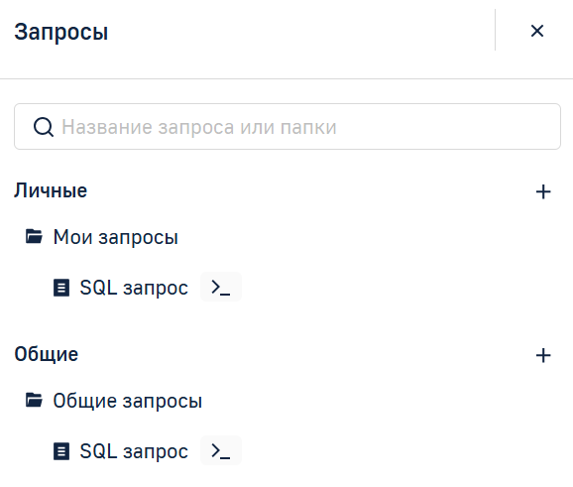Click the Запросы panel title
Viewport: 573px width, 487px height.
(x=61, y=32)
